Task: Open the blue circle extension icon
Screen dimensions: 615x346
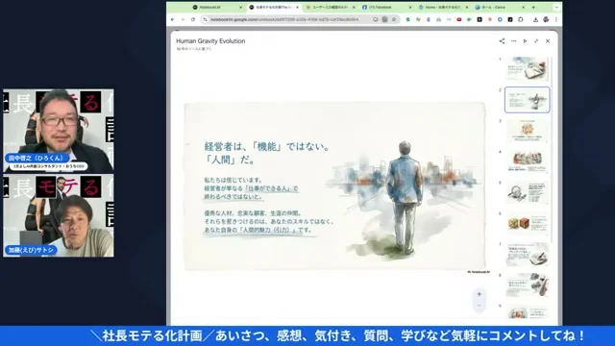Action: 500,19
